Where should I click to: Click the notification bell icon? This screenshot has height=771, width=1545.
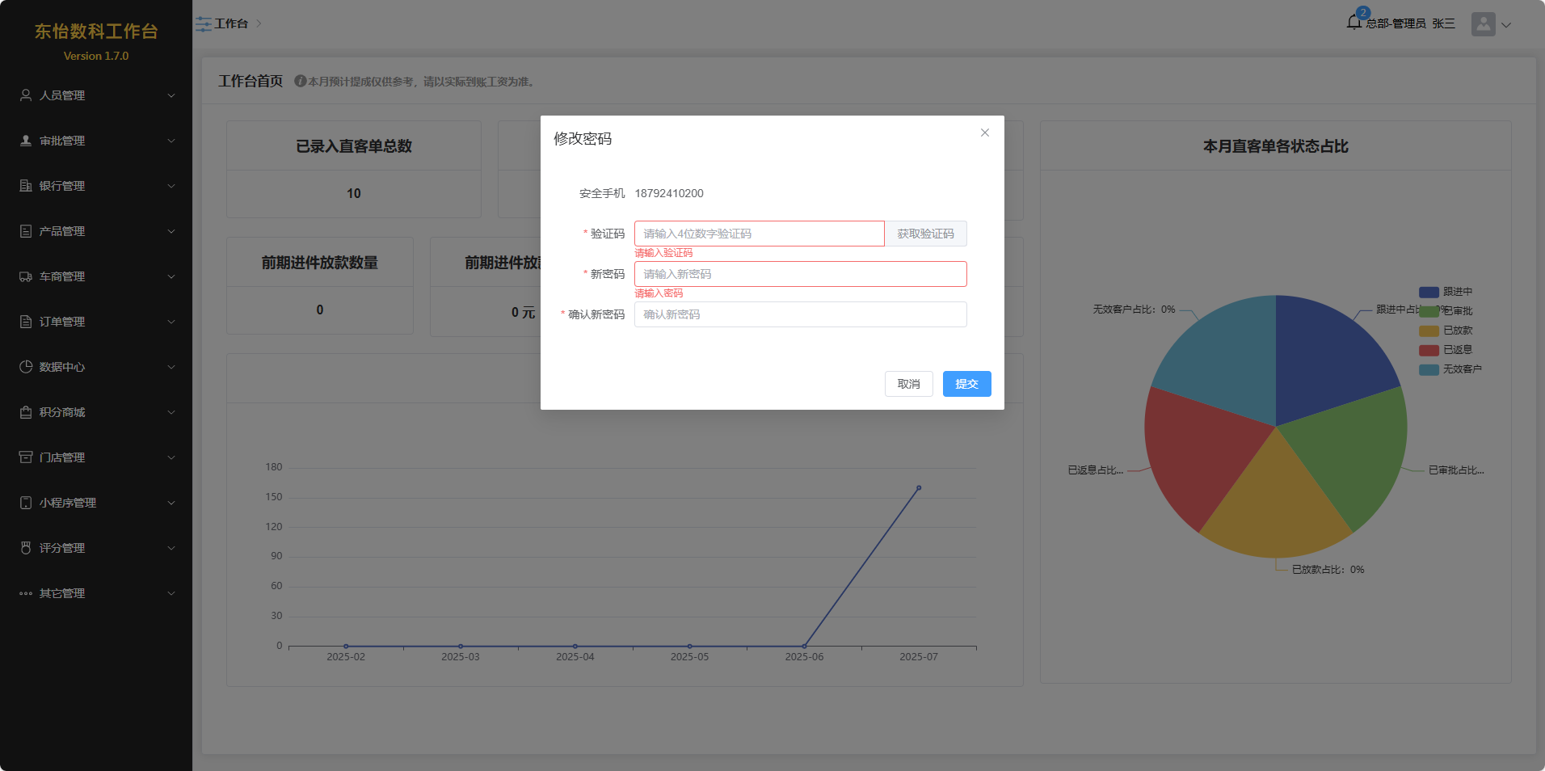click(x=1354, y=23)
